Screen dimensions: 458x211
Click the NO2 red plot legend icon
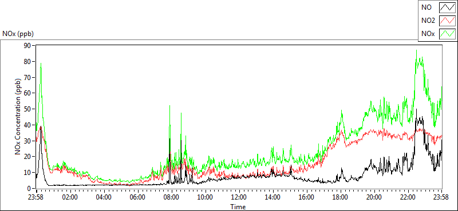point(447,21)
